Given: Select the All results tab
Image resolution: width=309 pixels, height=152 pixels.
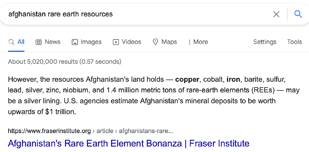Looking at the screenshot, I should [21, 42].
